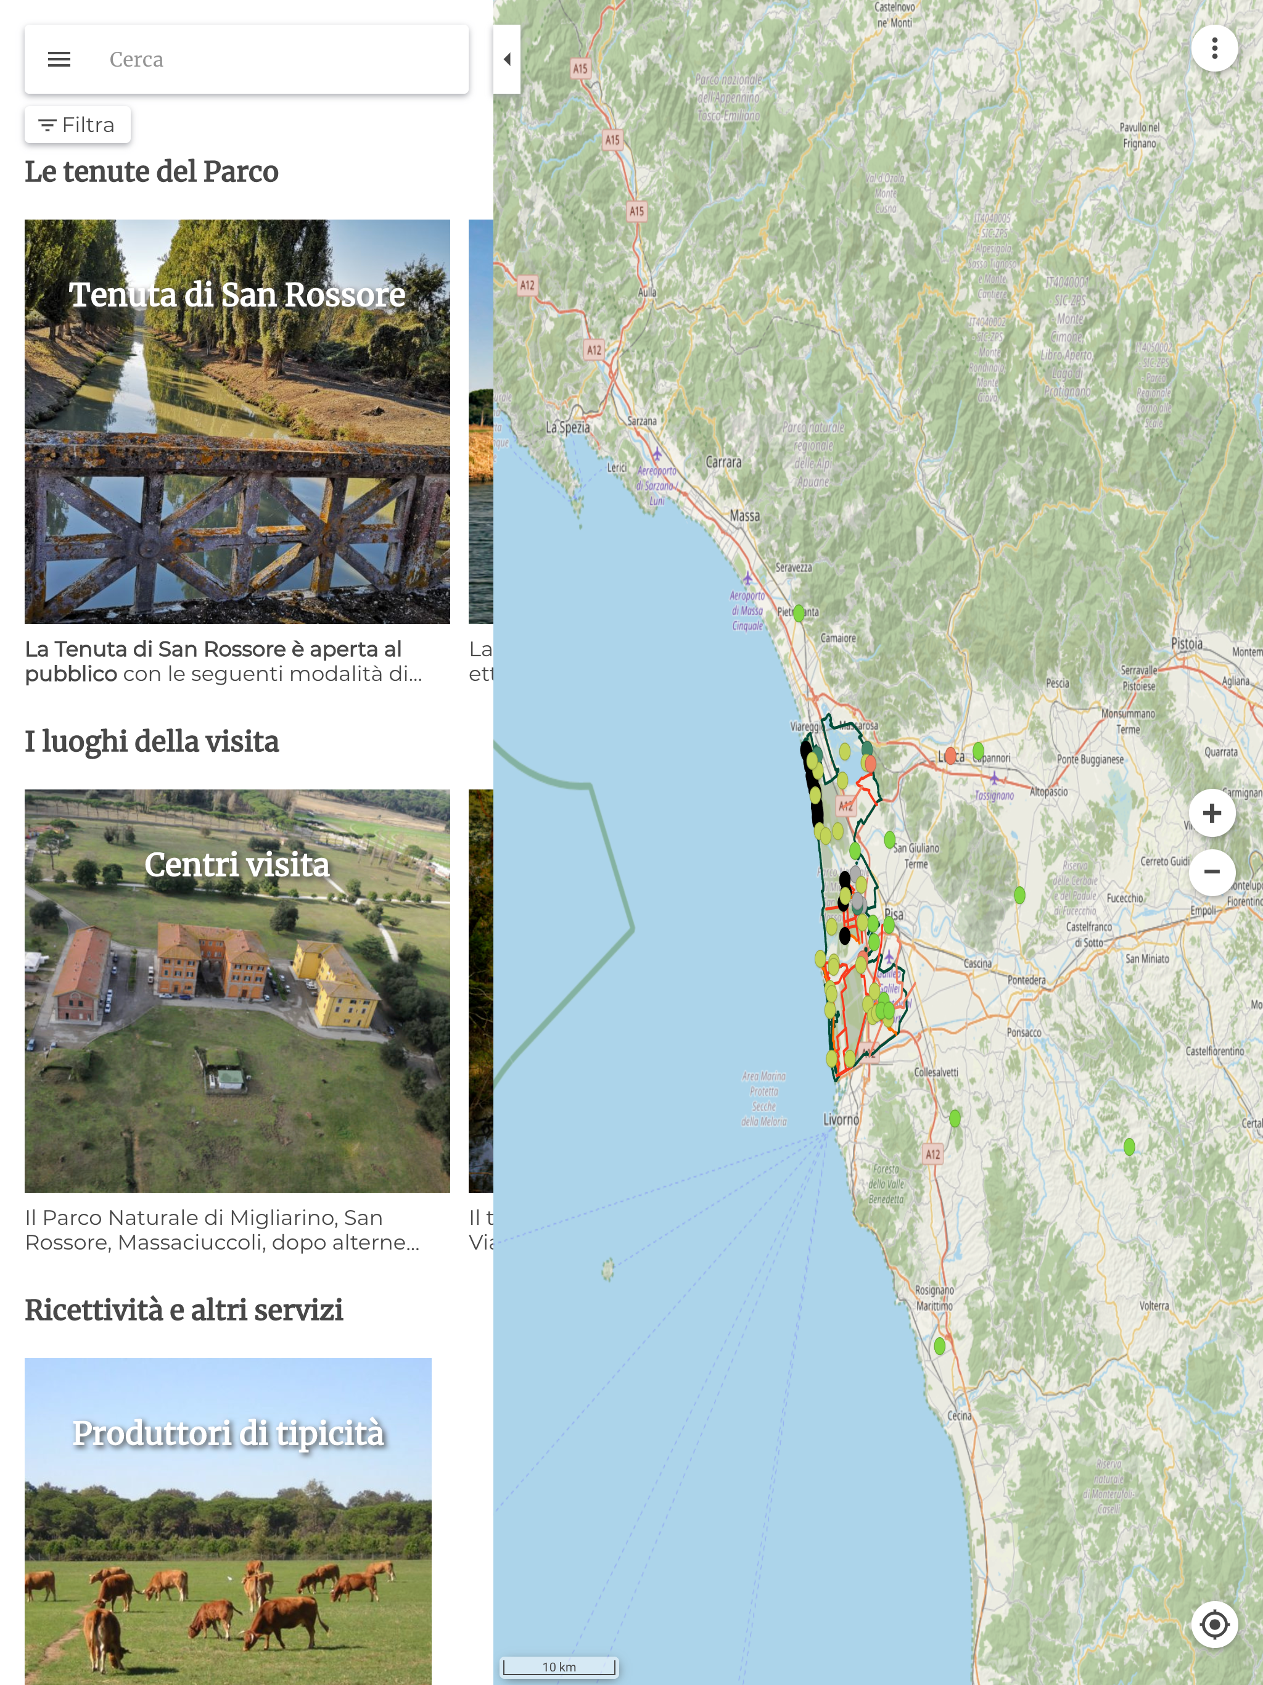
Task: Click the green marker at San Giuliano Terme
Action: point(890,839)
